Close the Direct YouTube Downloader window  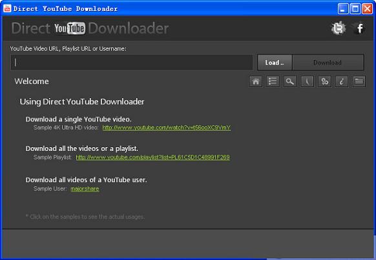[x=367, y=9]
